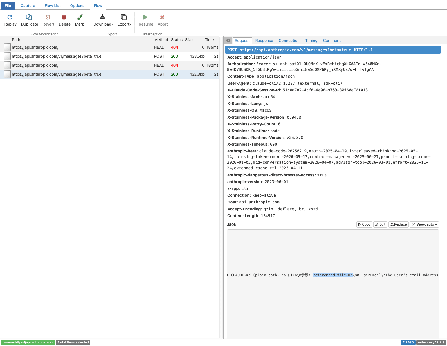
Task: Click the POST request line header bar
Action: tap(333, 50)
